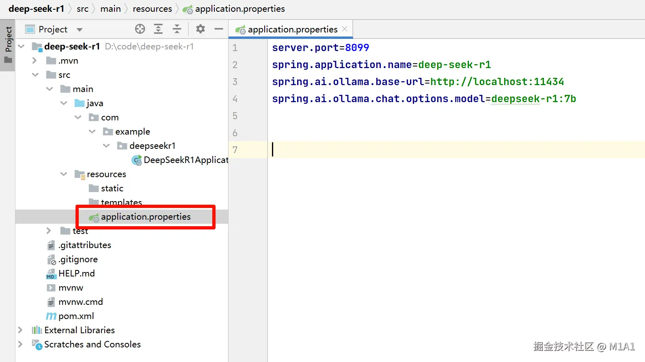This screenshot has width=645, height=362.
Task: Select the deep-seek-r1 root label
Action: click(x=72, y=47)
